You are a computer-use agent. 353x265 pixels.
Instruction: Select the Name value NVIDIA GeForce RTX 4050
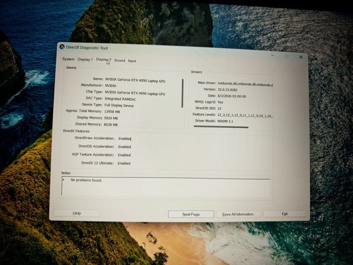click(135, 80)
